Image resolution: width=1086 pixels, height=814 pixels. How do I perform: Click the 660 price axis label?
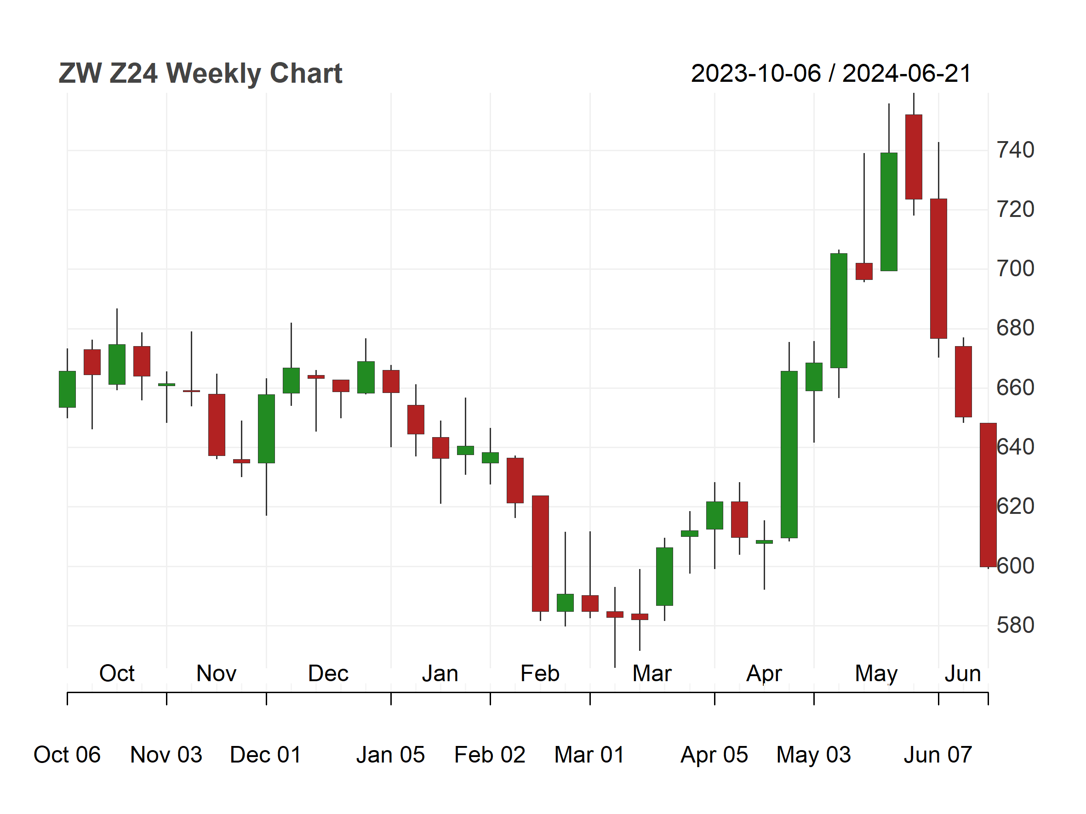point(1015,388)
